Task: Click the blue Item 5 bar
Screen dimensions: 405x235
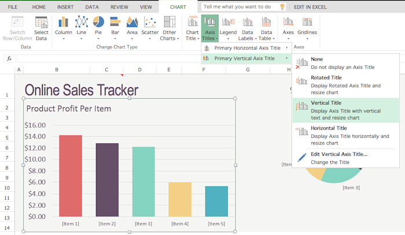Action: [216, 202]
